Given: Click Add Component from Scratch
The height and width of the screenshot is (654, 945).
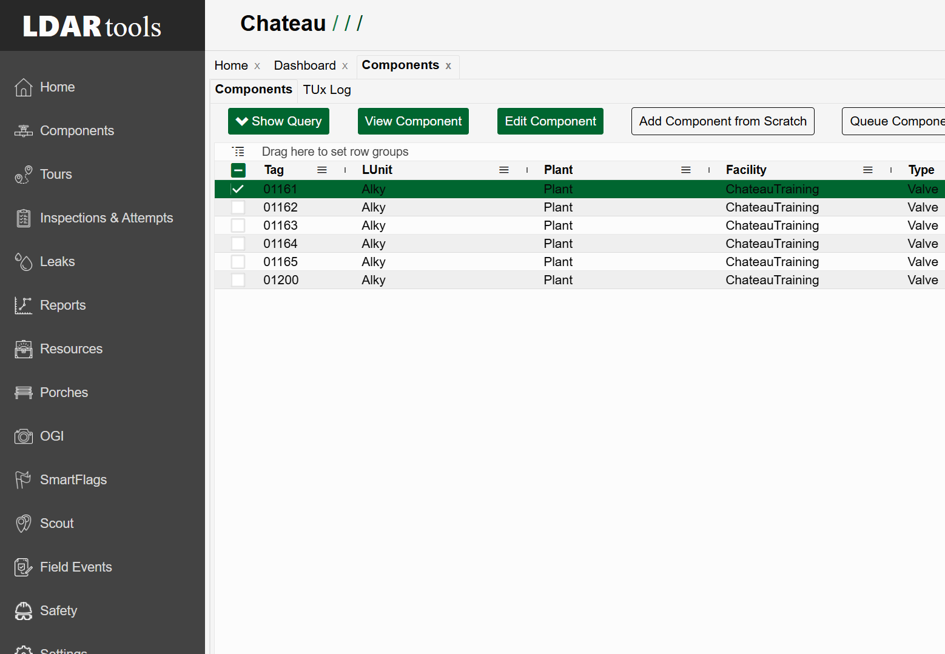Looking at the screenshot, I should (x=723, y=121).
